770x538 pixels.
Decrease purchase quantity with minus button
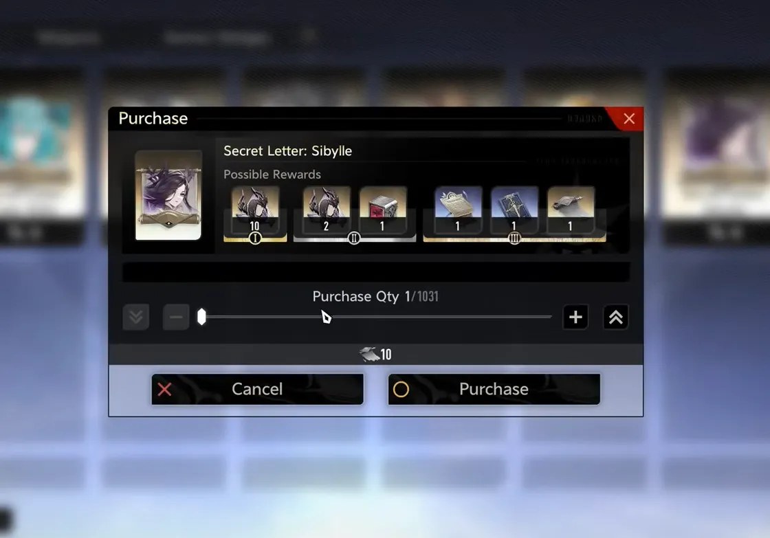[176, 317]
